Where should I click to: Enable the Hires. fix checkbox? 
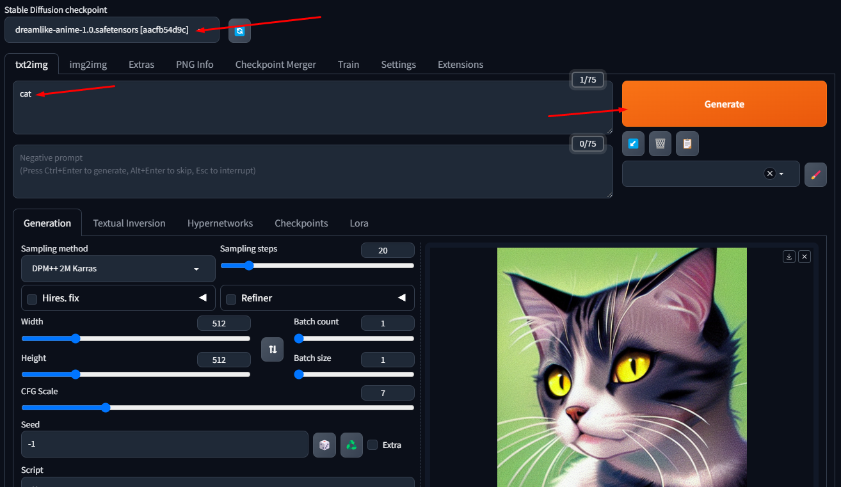[32, 299]
